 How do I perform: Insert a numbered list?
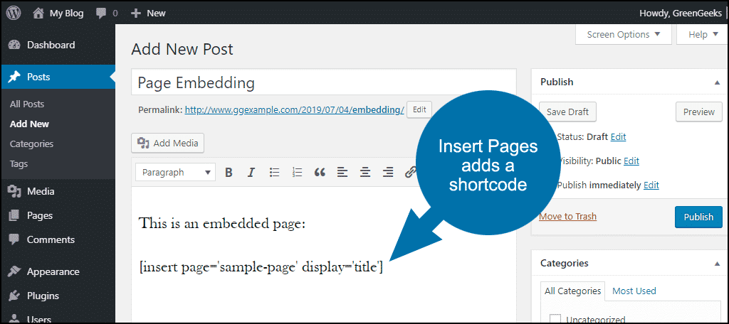click(x=297, y=172)
